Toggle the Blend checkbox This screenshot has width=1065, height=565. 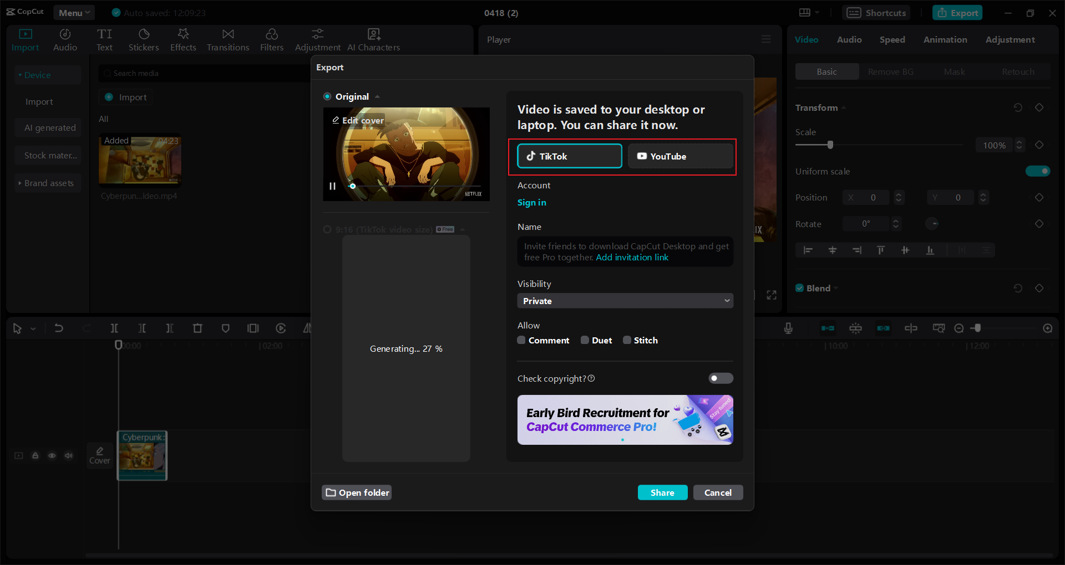click(x=799, y=288)
